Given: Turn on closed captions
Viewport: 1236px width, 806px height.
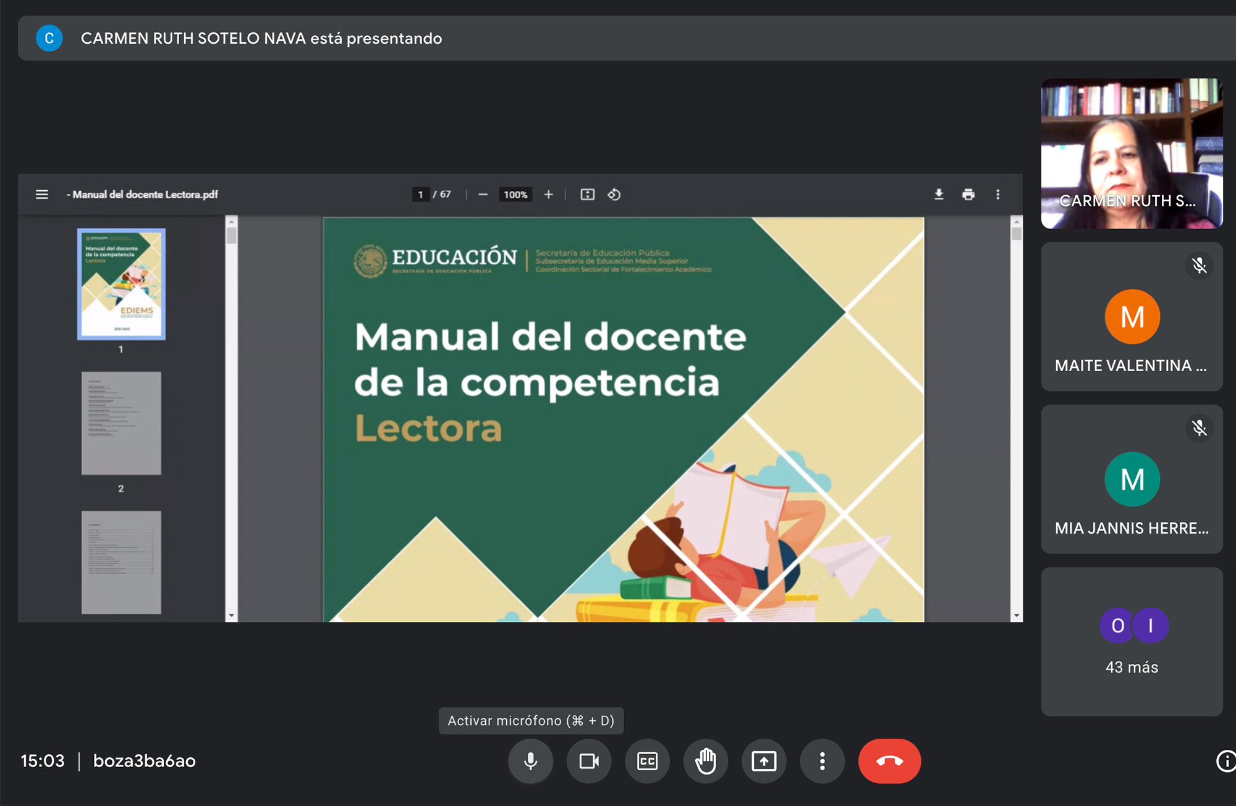Looking at the screenshot, I should (647, 761).
